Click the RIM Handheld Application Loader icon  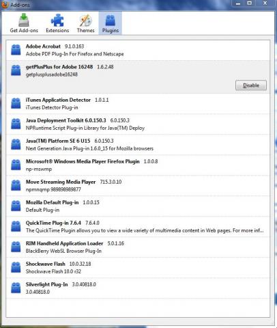coord(16,247)
